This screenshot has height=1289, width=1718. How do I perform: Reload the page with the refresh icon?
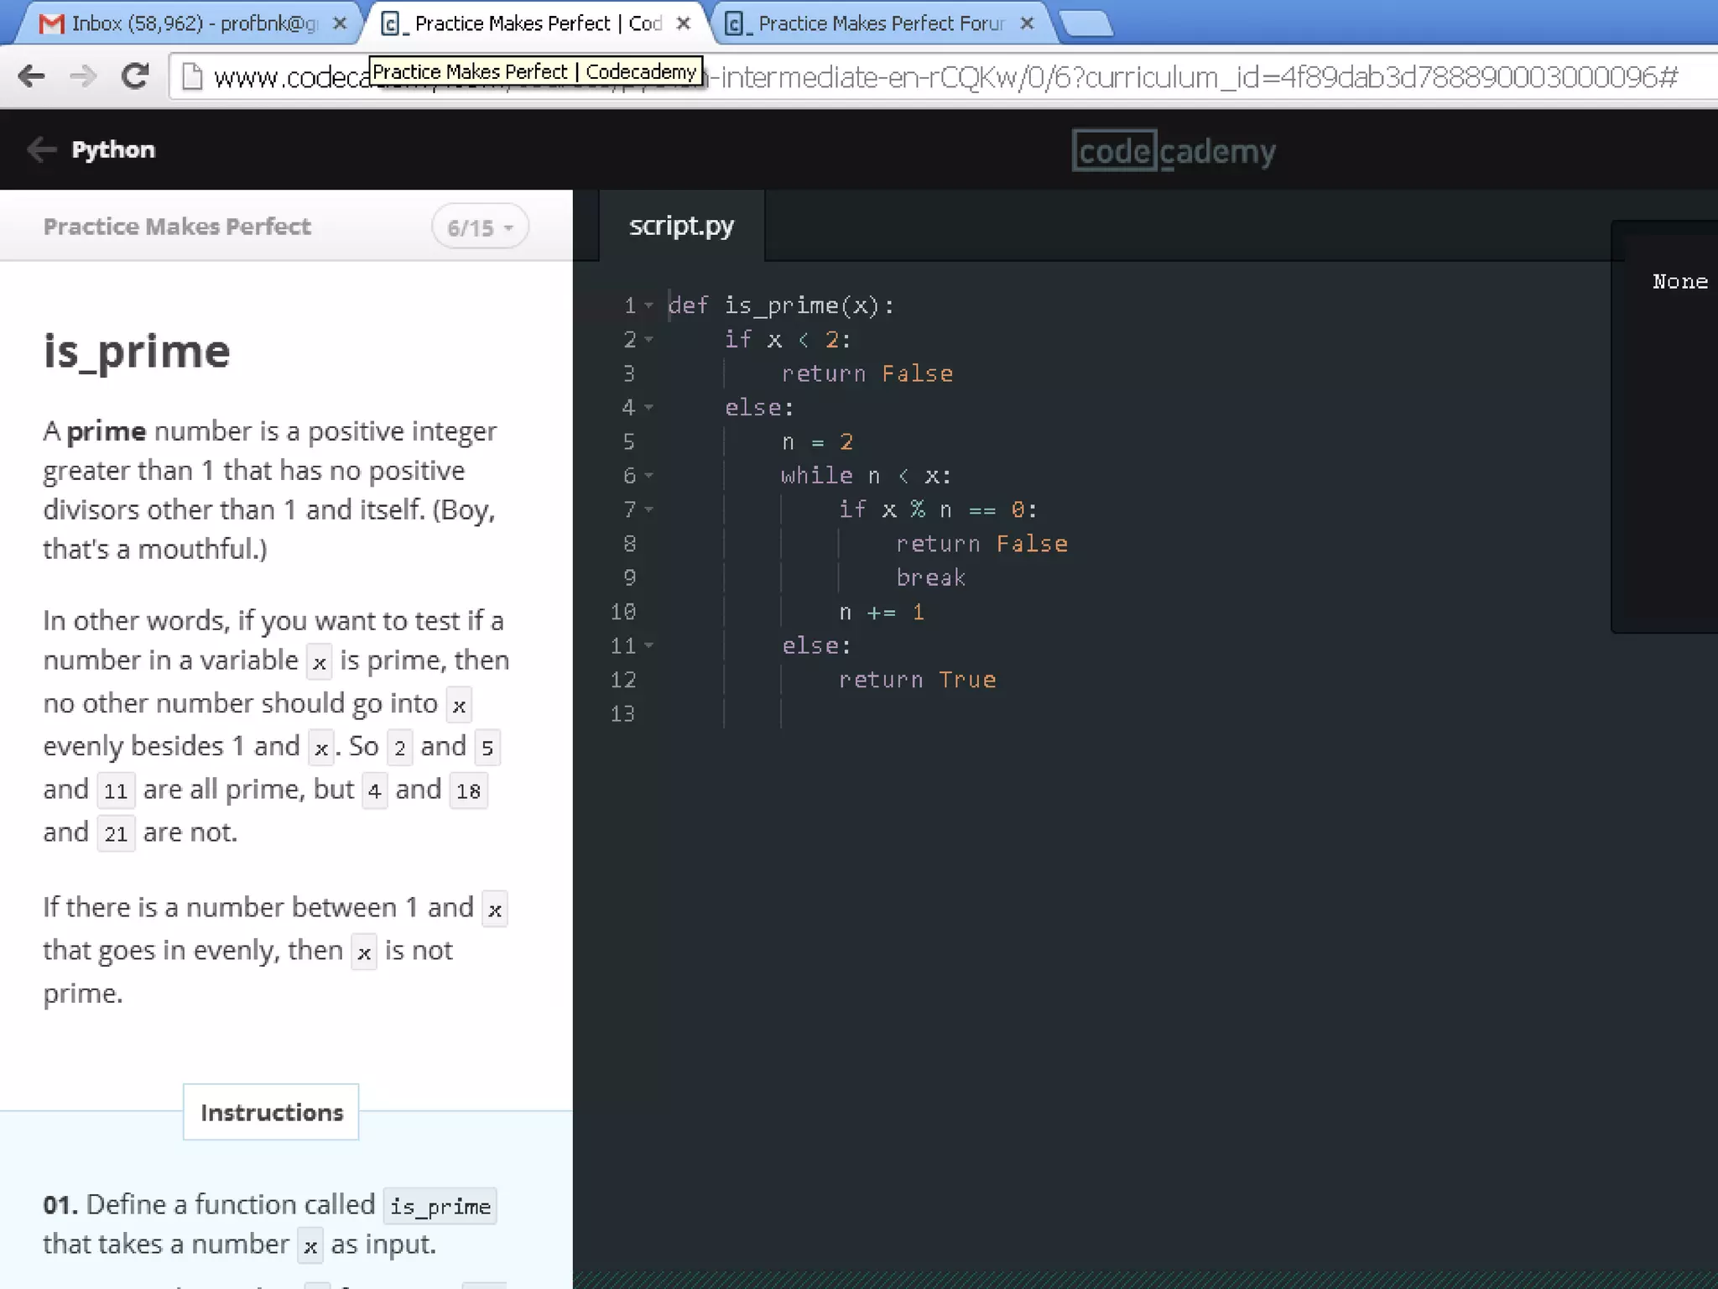[135, 76]
